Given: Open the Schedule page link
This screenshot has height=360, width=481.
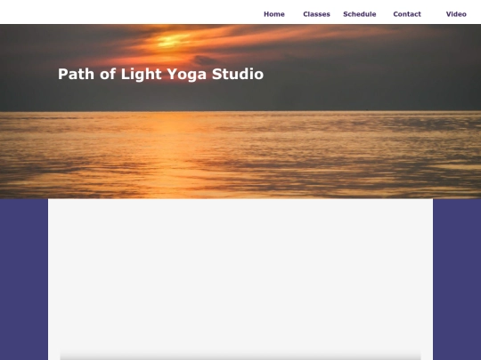Looking at the screenshot, I should pos(360,14).
